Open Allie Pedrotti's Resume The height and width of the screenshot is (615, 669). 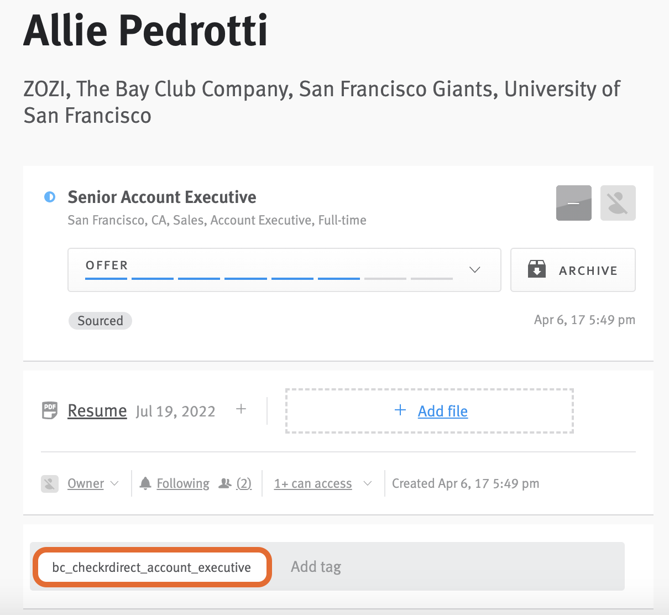[x=97, y=410]
